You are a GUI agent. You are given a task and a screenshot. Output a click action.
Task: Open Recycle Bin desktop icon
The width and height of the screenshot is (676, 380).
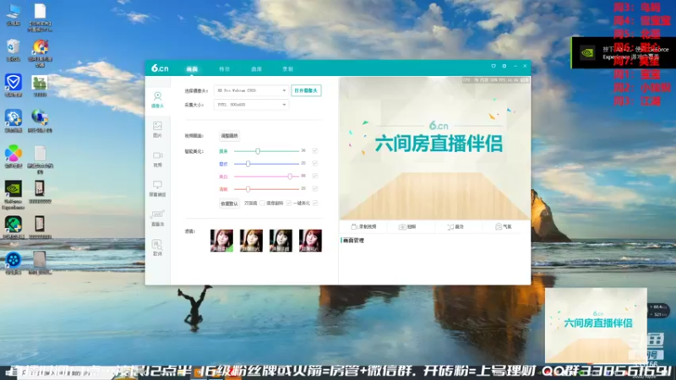(14, 50)
